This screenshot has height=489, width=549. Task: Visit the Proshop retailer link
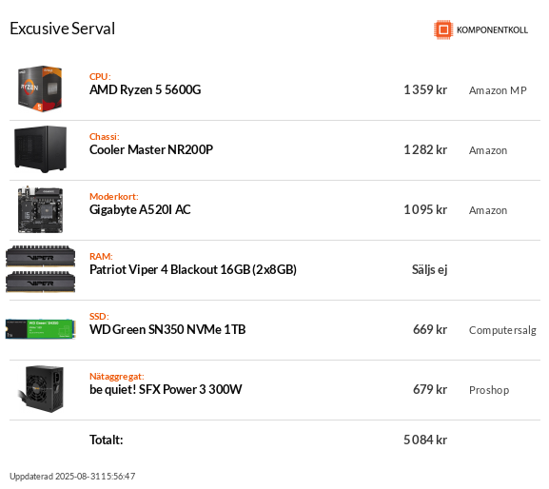click(489, 390)
